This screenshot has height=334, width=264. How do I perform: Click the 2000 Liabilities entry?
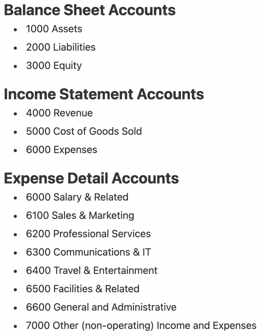pos(61,47)
